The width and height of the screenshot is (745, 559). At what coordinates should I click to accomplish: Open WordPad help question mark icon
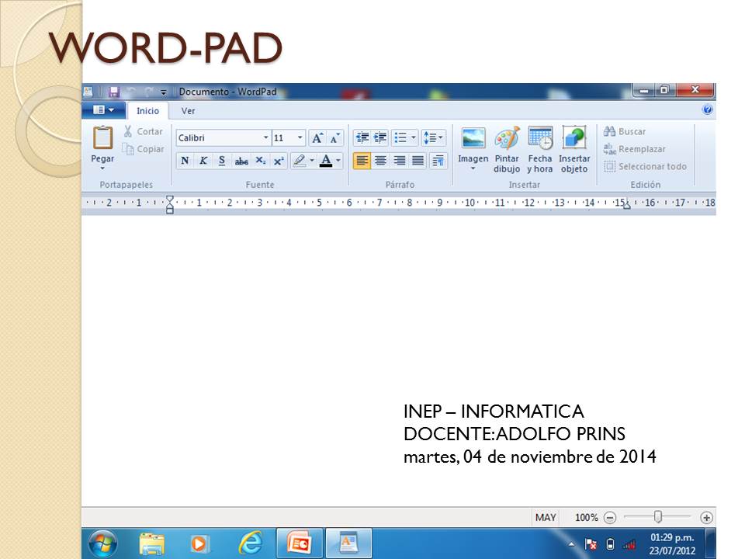(707, 109)
